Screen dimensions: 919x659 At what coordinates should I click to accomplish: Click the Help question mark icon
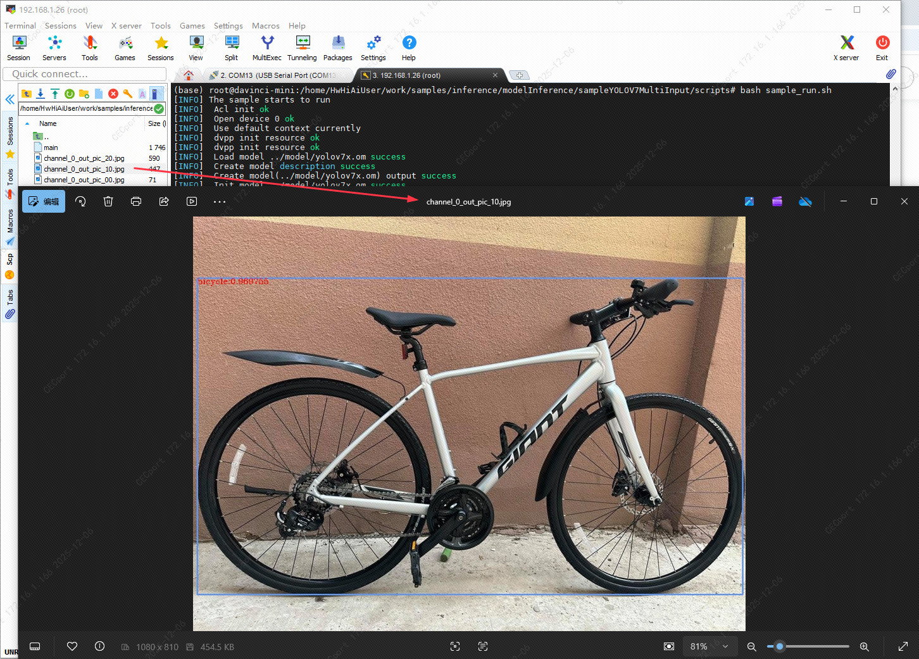click(x=409, y=48)
